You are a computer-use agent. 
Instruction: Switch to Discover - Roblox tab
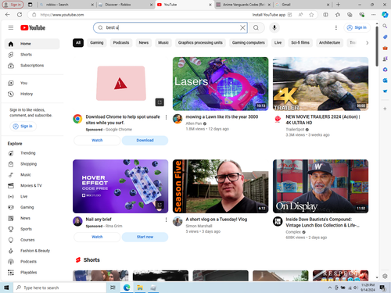[126, 5]
